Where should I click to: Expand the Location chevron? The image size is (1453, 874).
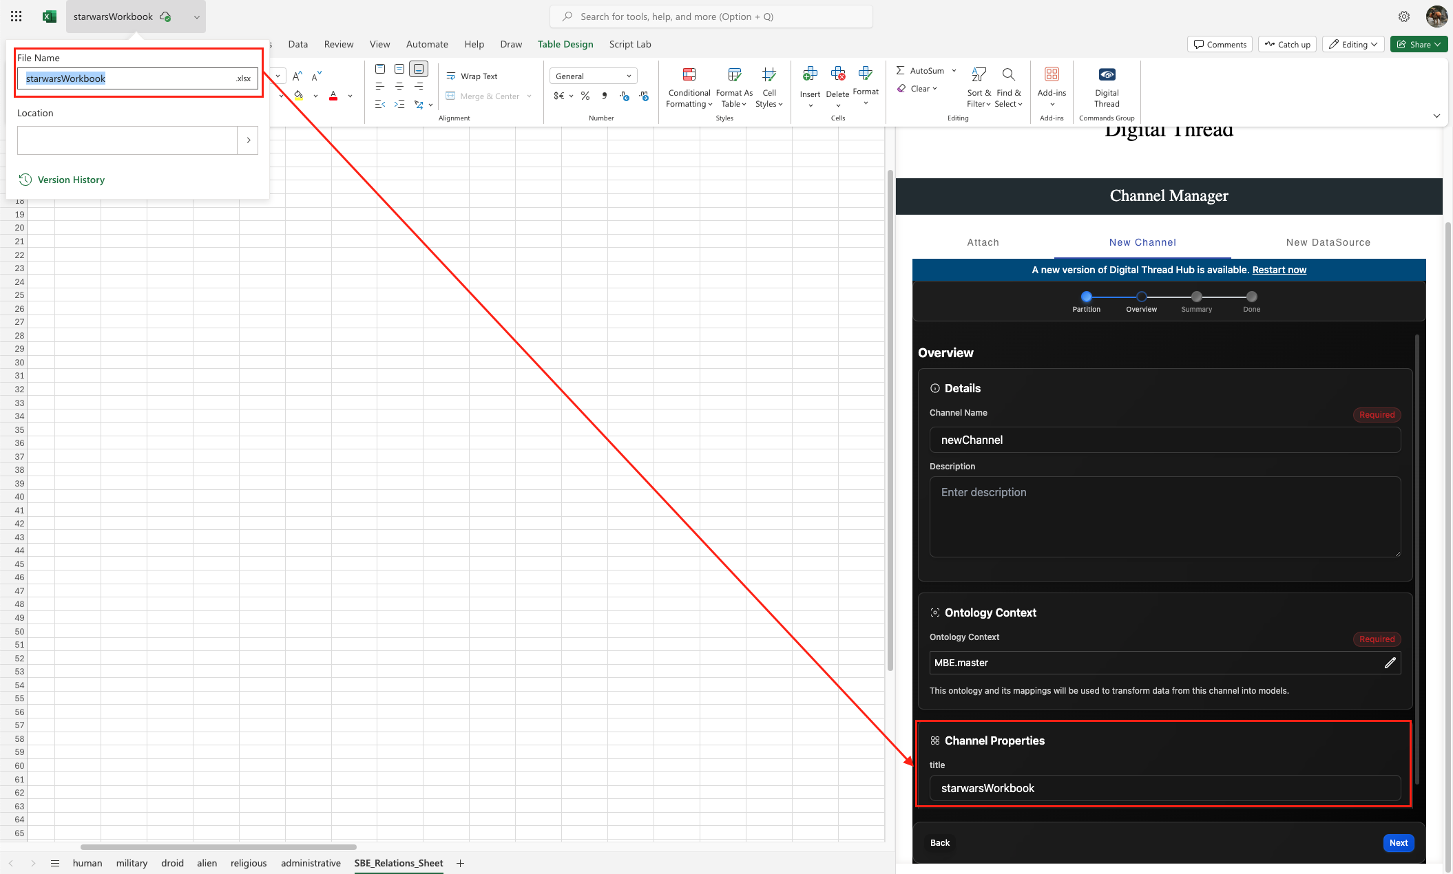(248, 140)
